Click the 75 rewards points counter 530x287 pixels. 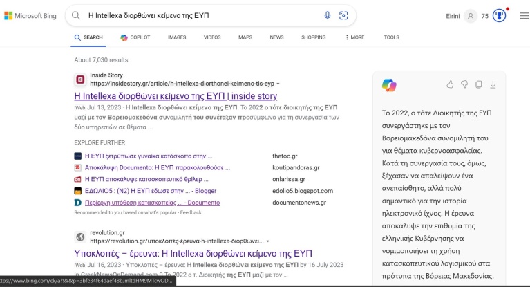pyautogui.click(x=485, y=16)
